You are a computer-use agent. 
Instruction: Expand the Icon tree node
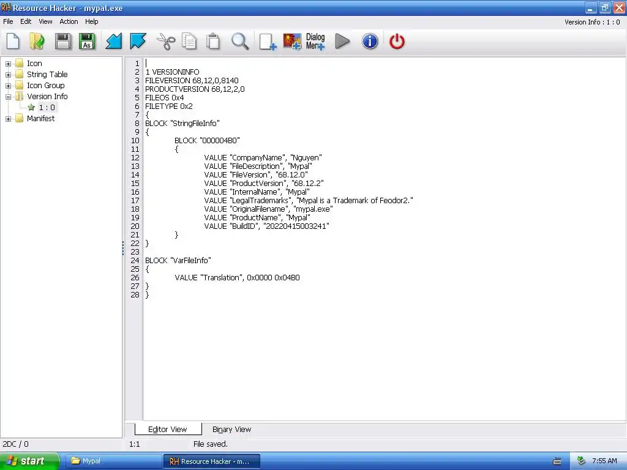pyautogui.click(x=8, y=64)
